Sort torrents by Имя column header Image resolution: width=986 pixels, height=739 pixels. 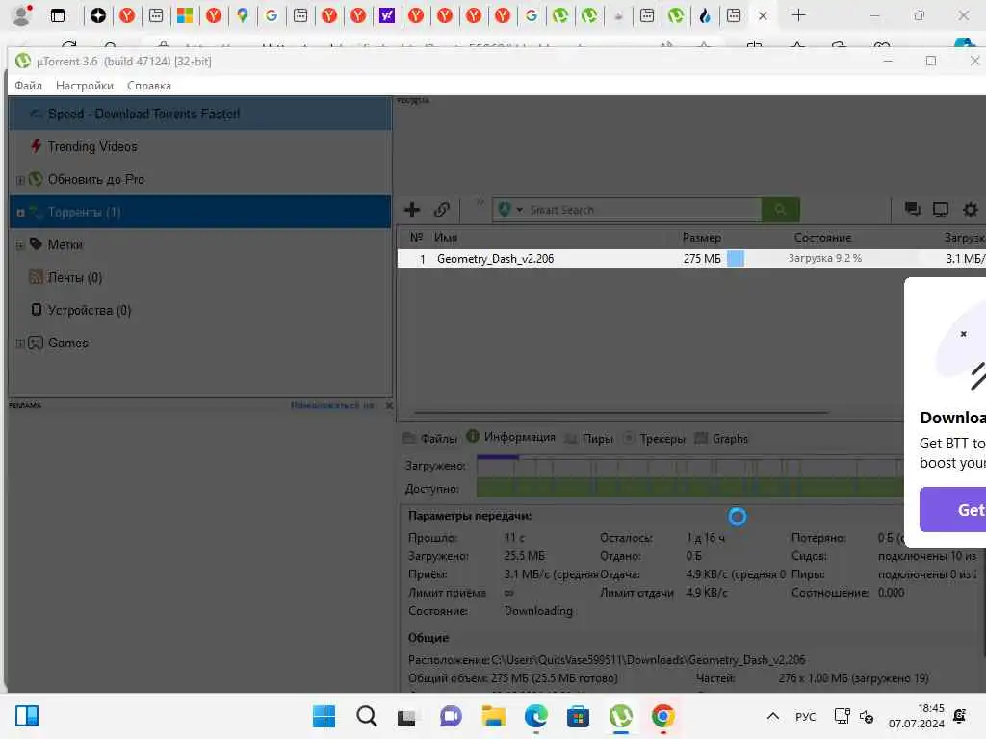(x=445, y=238)
